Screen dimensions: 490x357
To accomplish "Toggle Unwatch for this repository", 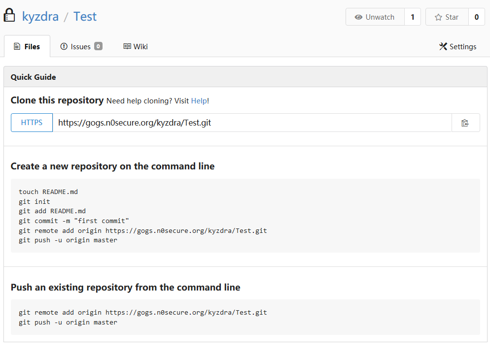I will pos(375,17).
